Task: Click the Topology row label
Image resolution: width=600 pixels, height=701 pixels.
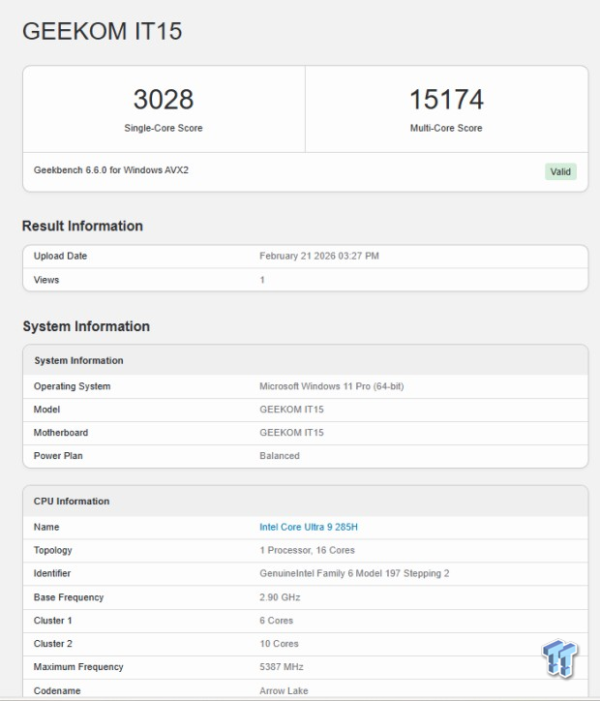Action: [x=52, y=550]
